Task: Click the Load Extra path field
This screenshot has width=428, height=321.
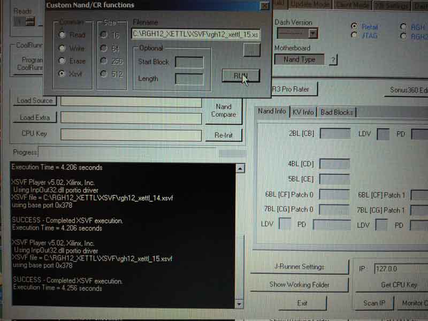Action: point(131,118)
